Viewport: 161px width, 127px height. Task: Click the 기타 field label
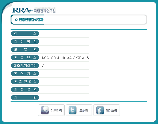[25, 98]
